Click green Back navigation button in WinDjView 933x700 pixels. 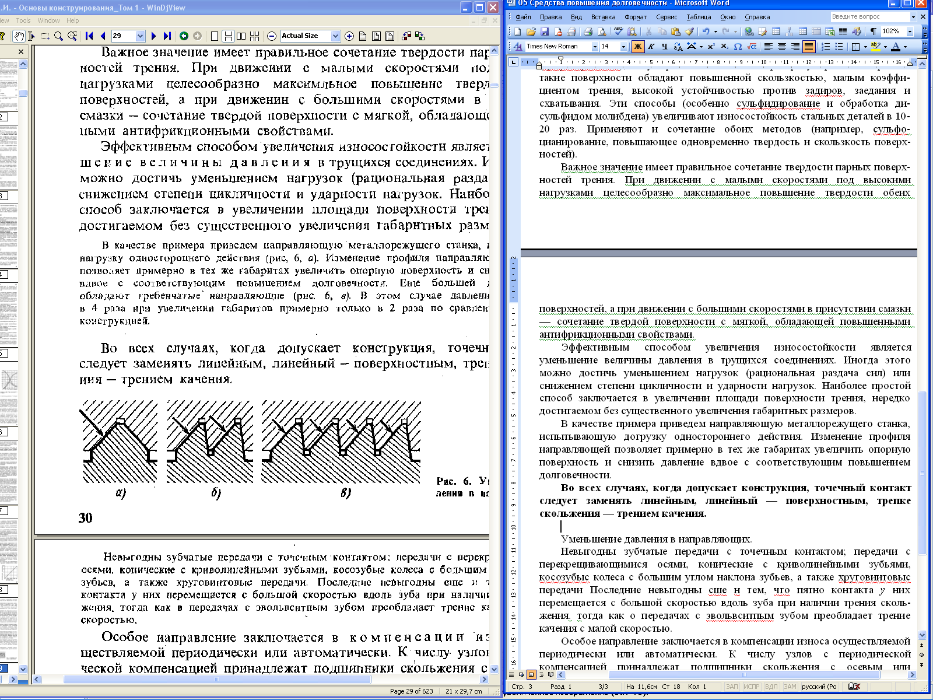pos(184,36)
